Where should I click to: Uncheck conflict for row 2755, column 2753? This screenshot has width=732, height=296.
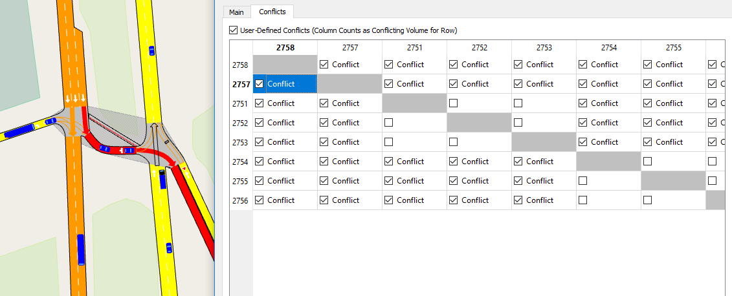[518, 181]
